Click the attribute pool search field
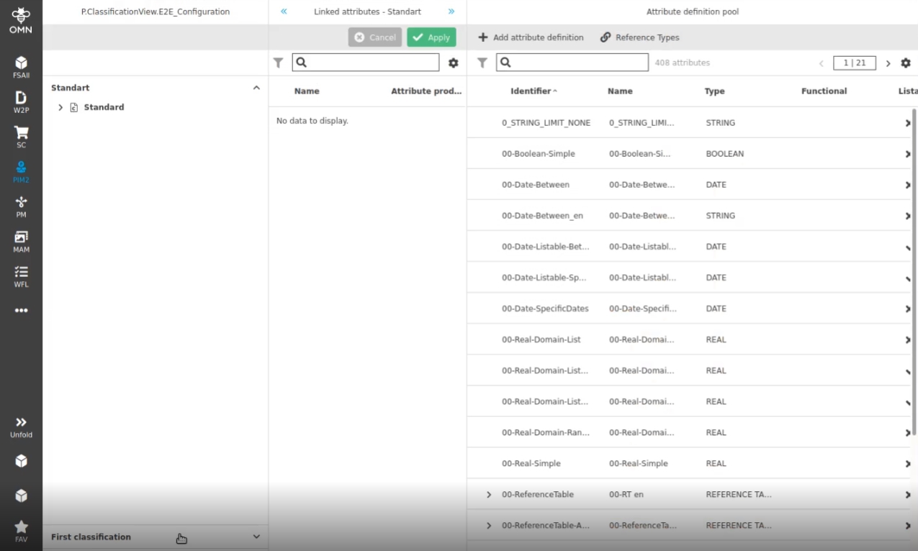918x551 pixels. pyautogui.click(x=572, y=63)
